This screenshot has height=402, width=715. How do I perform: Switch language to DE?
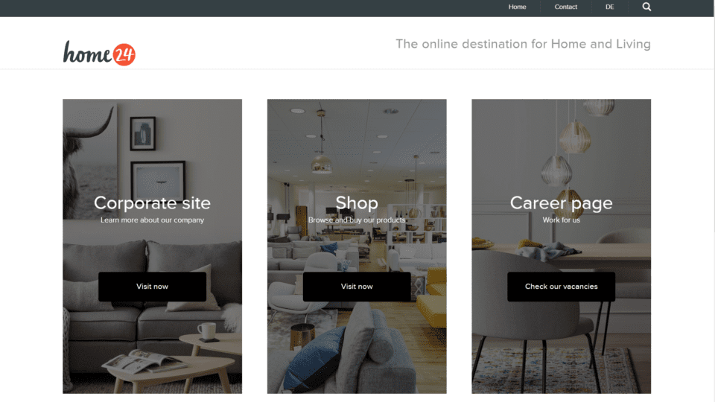[609, 7]
